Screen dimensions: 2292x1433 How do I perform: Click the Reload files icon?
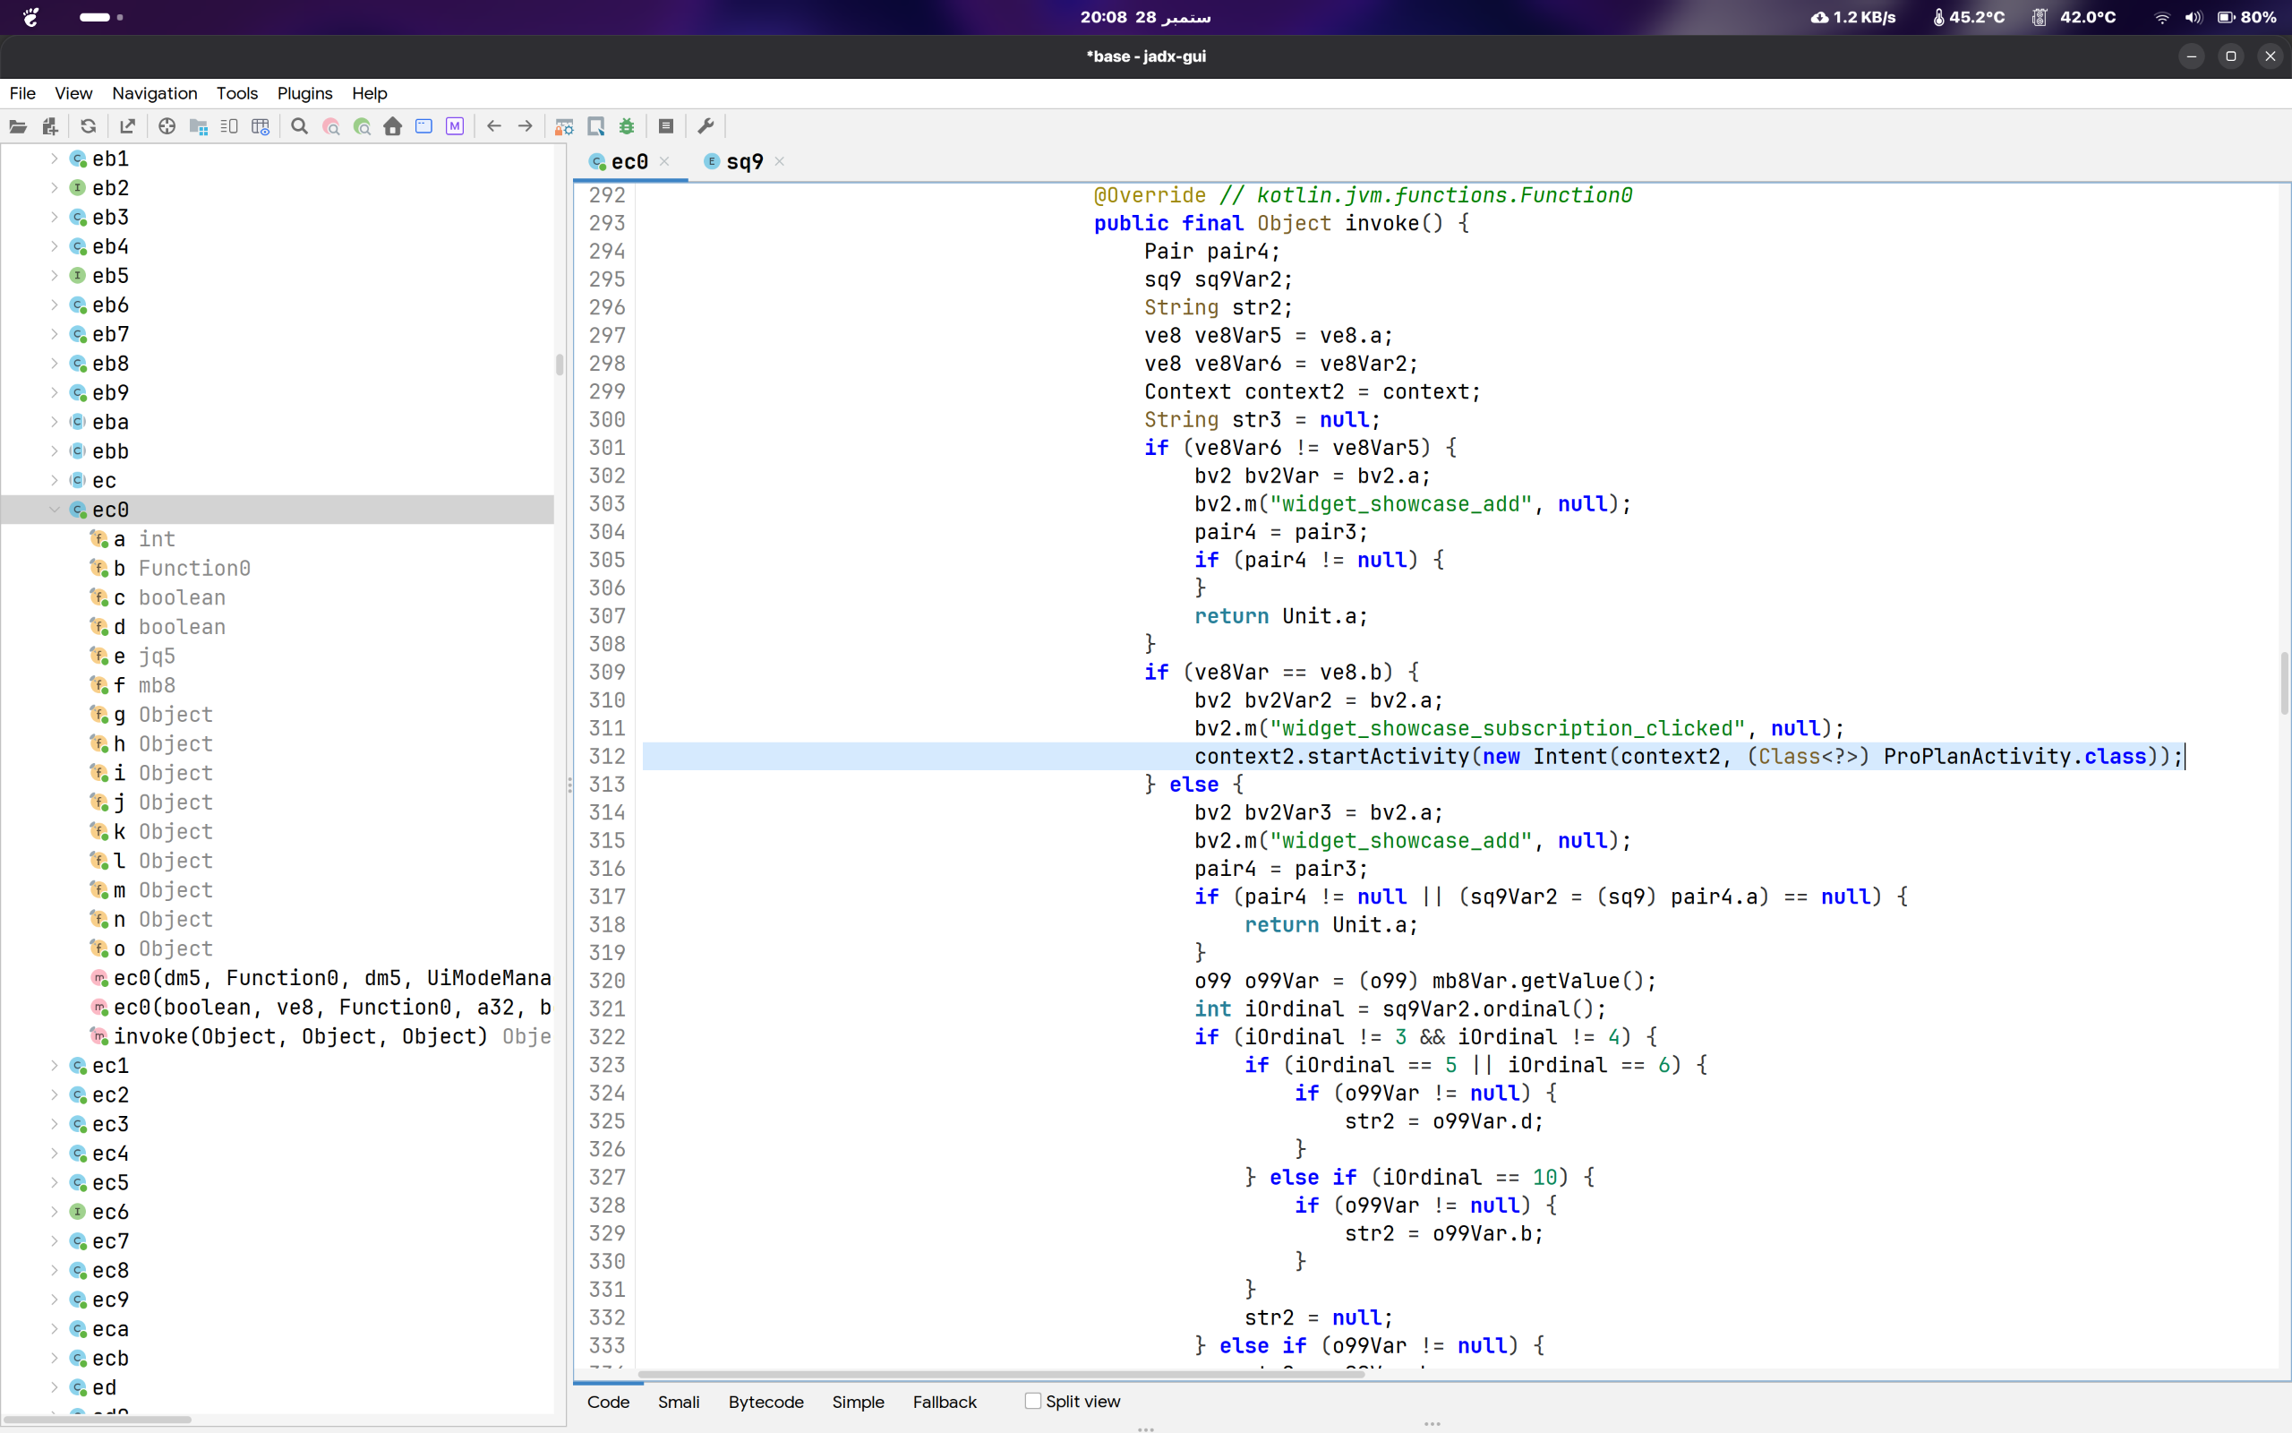[88, 126]
